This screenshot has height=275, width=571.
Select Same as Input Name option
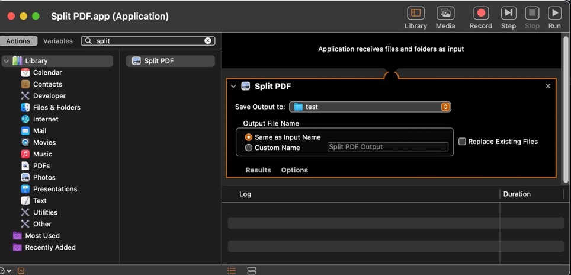pos(249,137)
